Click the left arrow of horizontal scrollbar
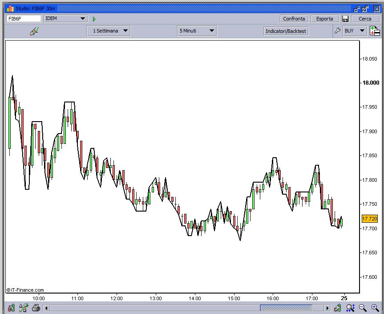 click(x=47, y=308)
